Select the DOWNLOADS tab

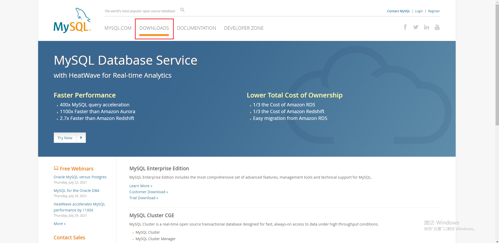pos(154,28)
